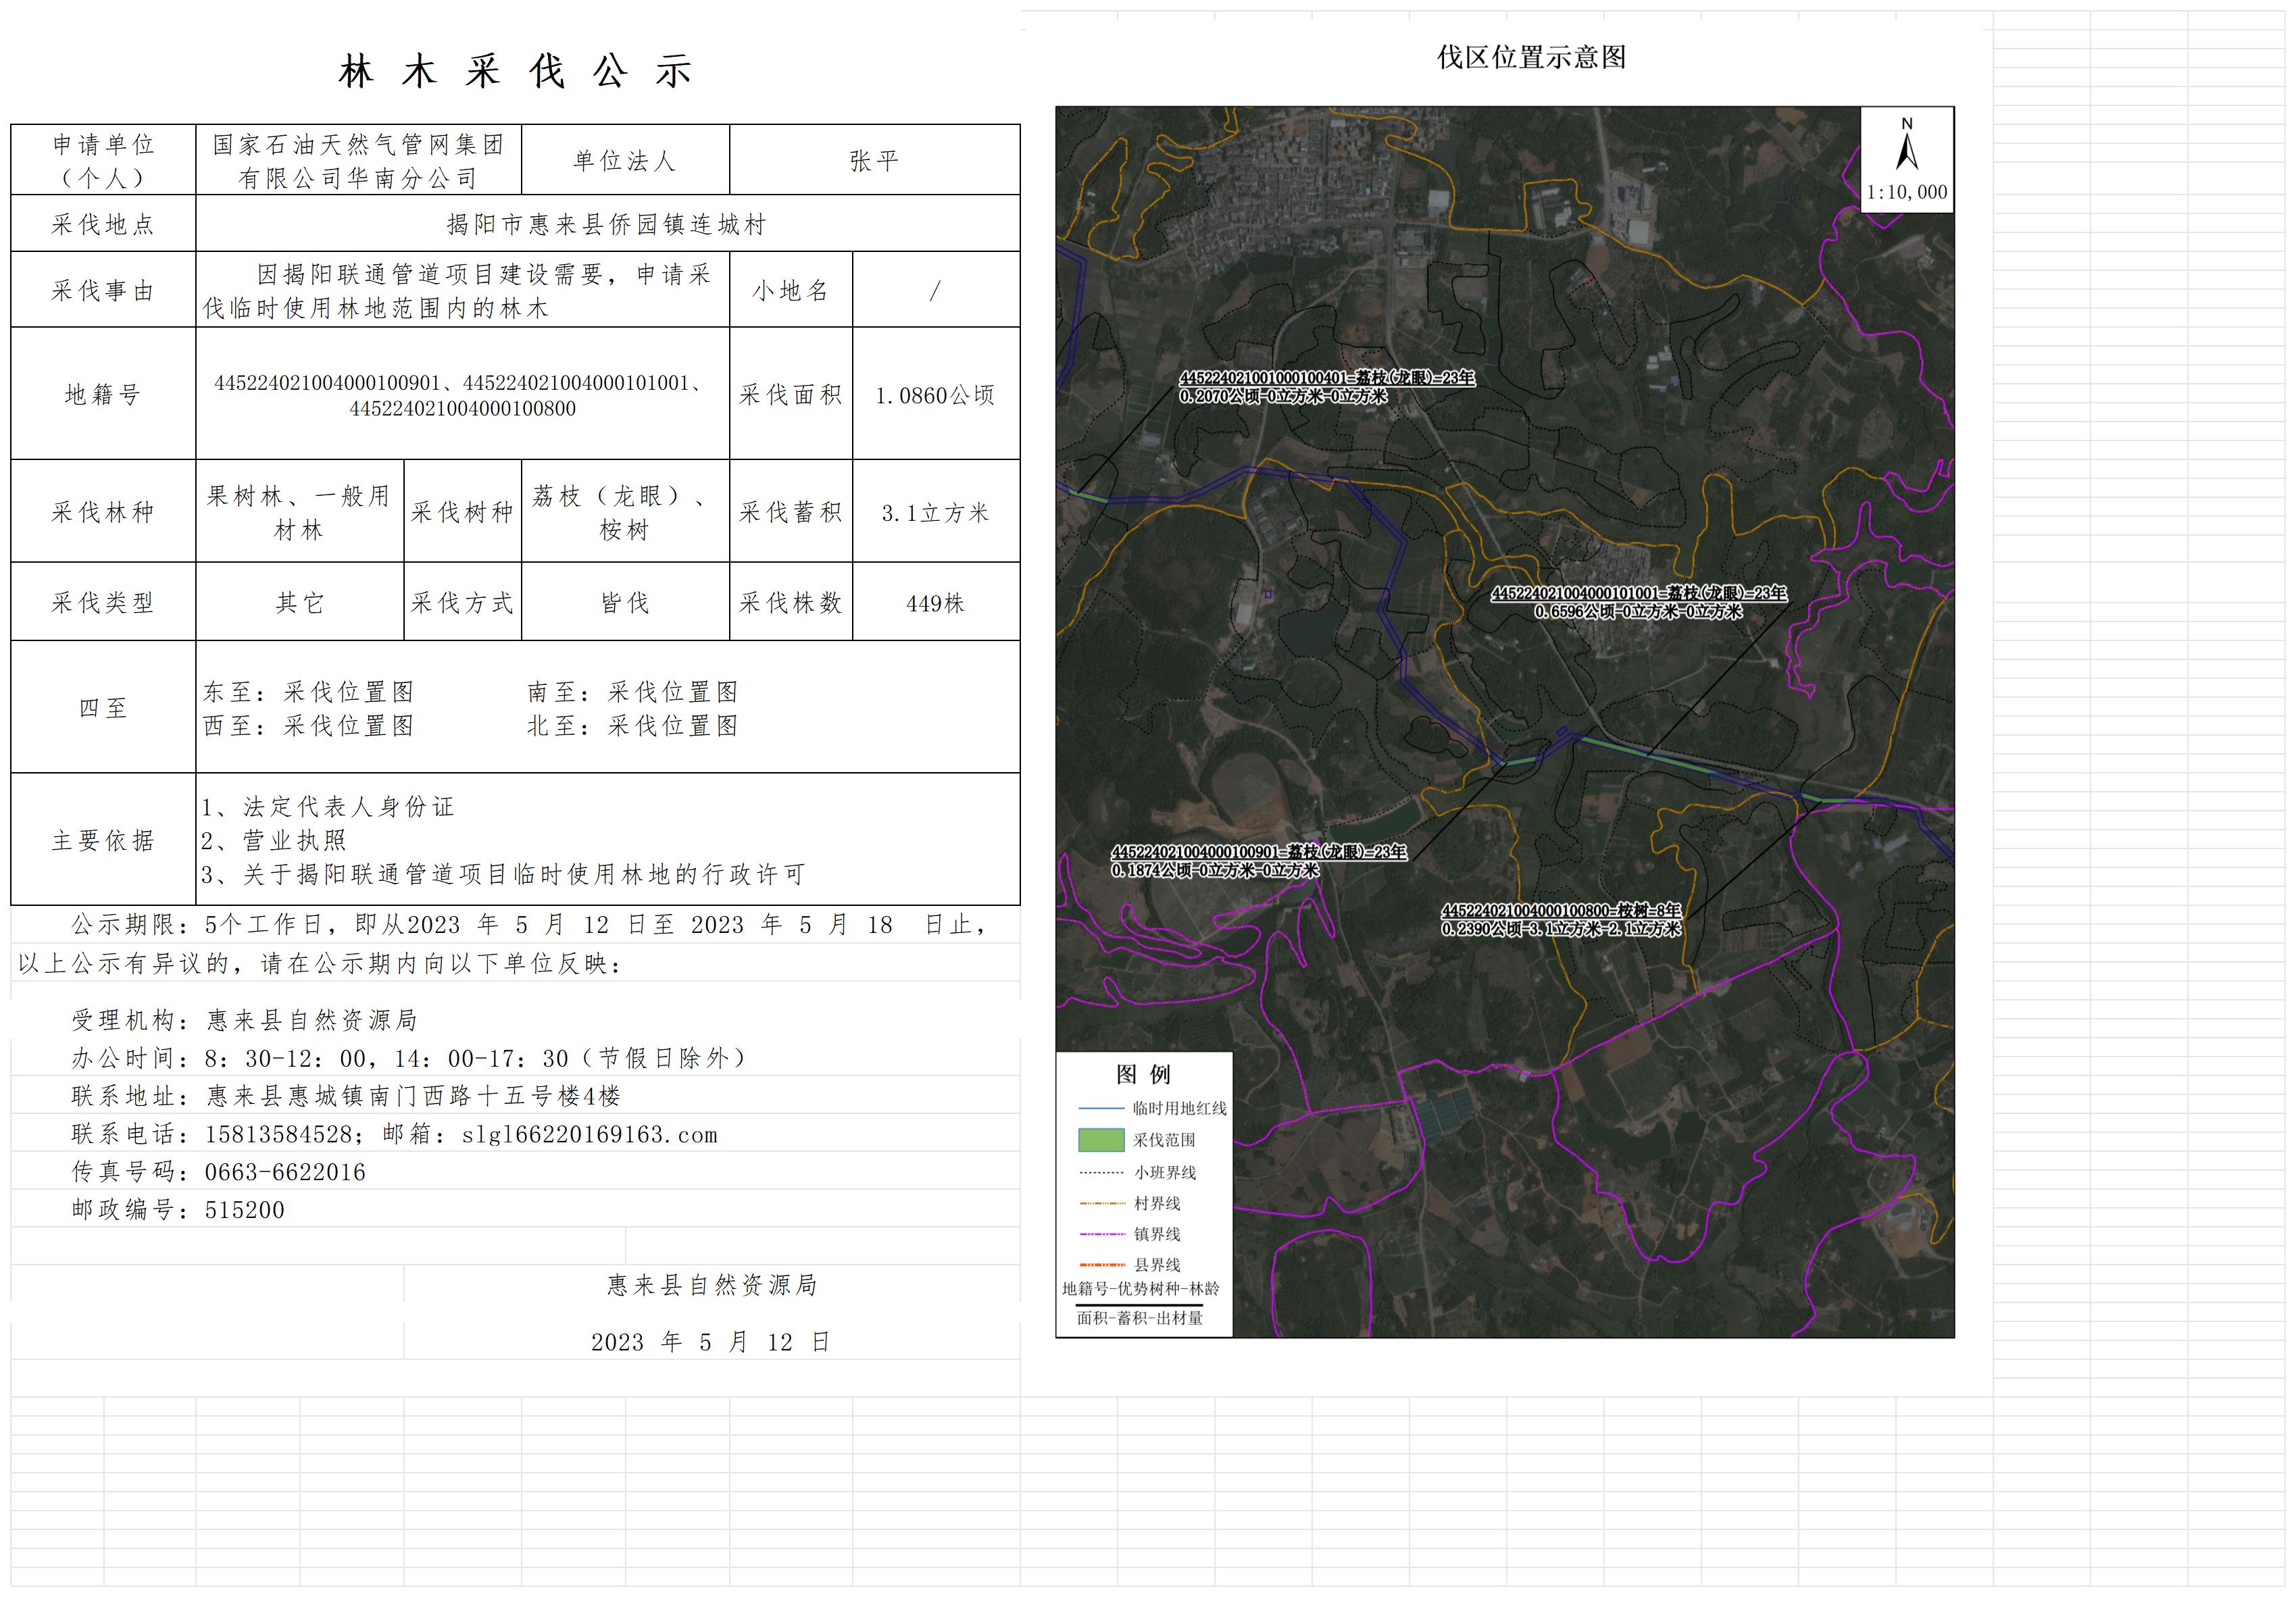Click the 图例 legend heading

tap(1143, 1075)
